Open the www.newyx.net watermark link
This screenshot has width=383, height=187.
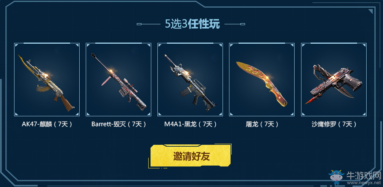364,182
